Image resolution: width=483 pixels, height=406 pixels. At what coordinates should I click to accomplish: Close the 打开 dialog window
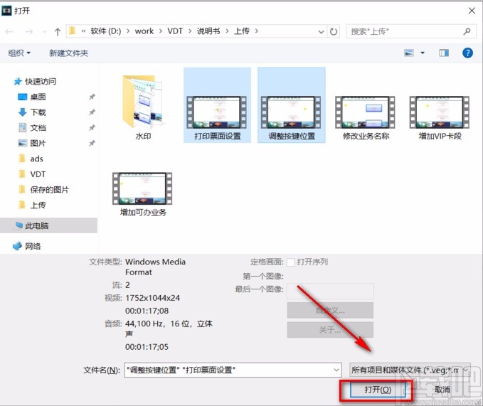pyautogui.click(x=472, y=11)
